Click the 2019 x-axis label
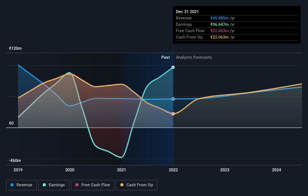 (18, 170)
